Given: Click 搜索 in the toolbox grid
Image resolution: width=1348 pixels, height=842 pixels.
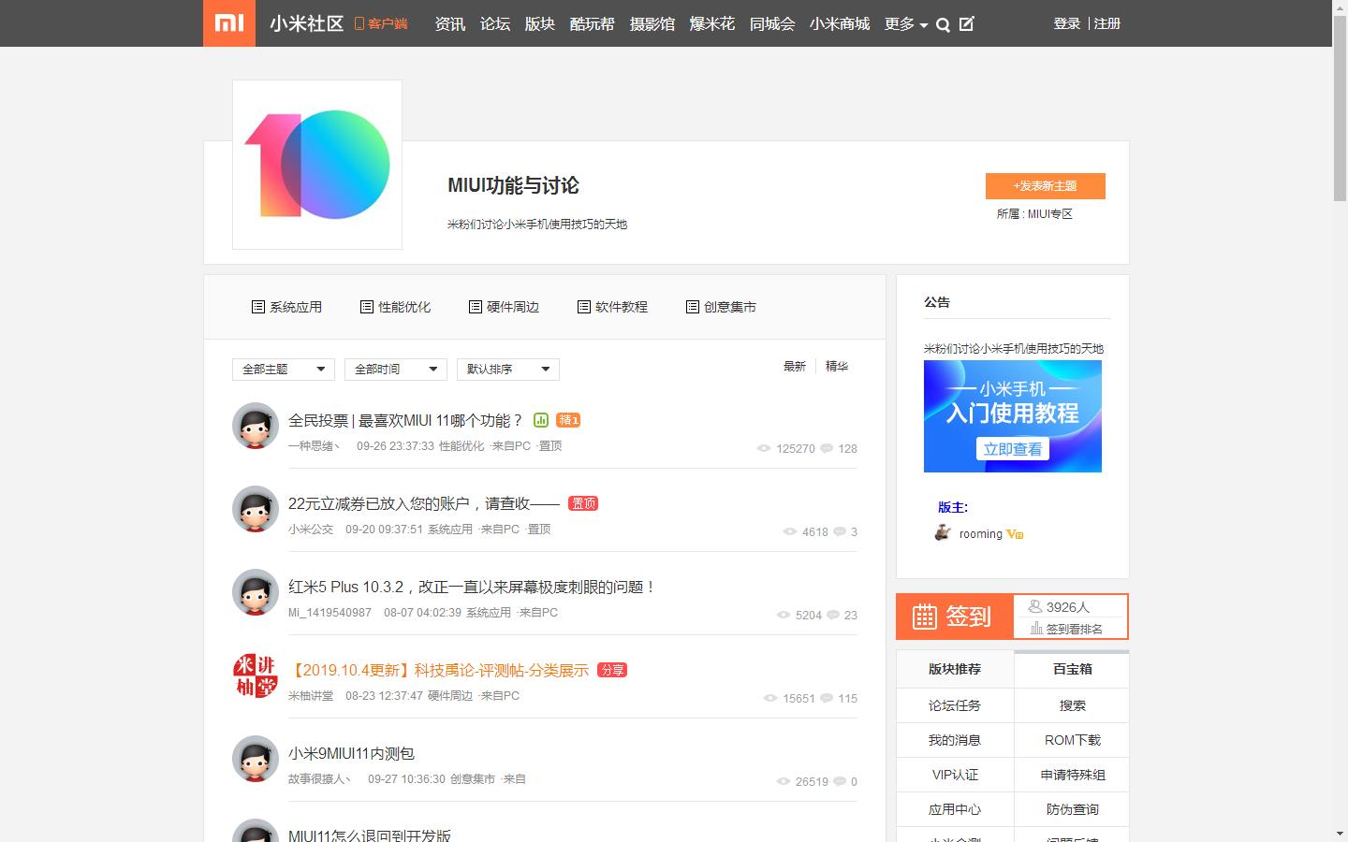Looking at the screenshot, I should [1072, 705].
